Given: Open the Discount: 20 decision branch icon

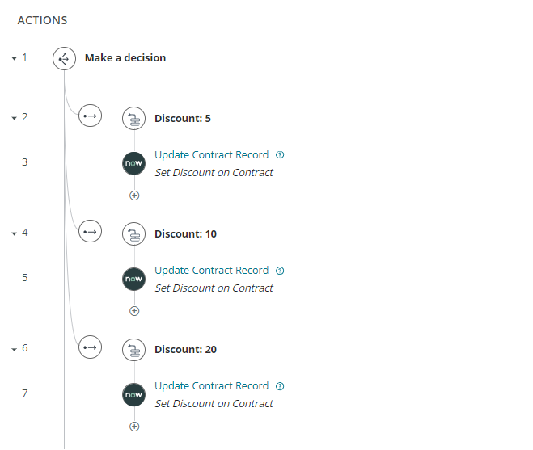Looking at the screenshot, I should coord(134,350).
